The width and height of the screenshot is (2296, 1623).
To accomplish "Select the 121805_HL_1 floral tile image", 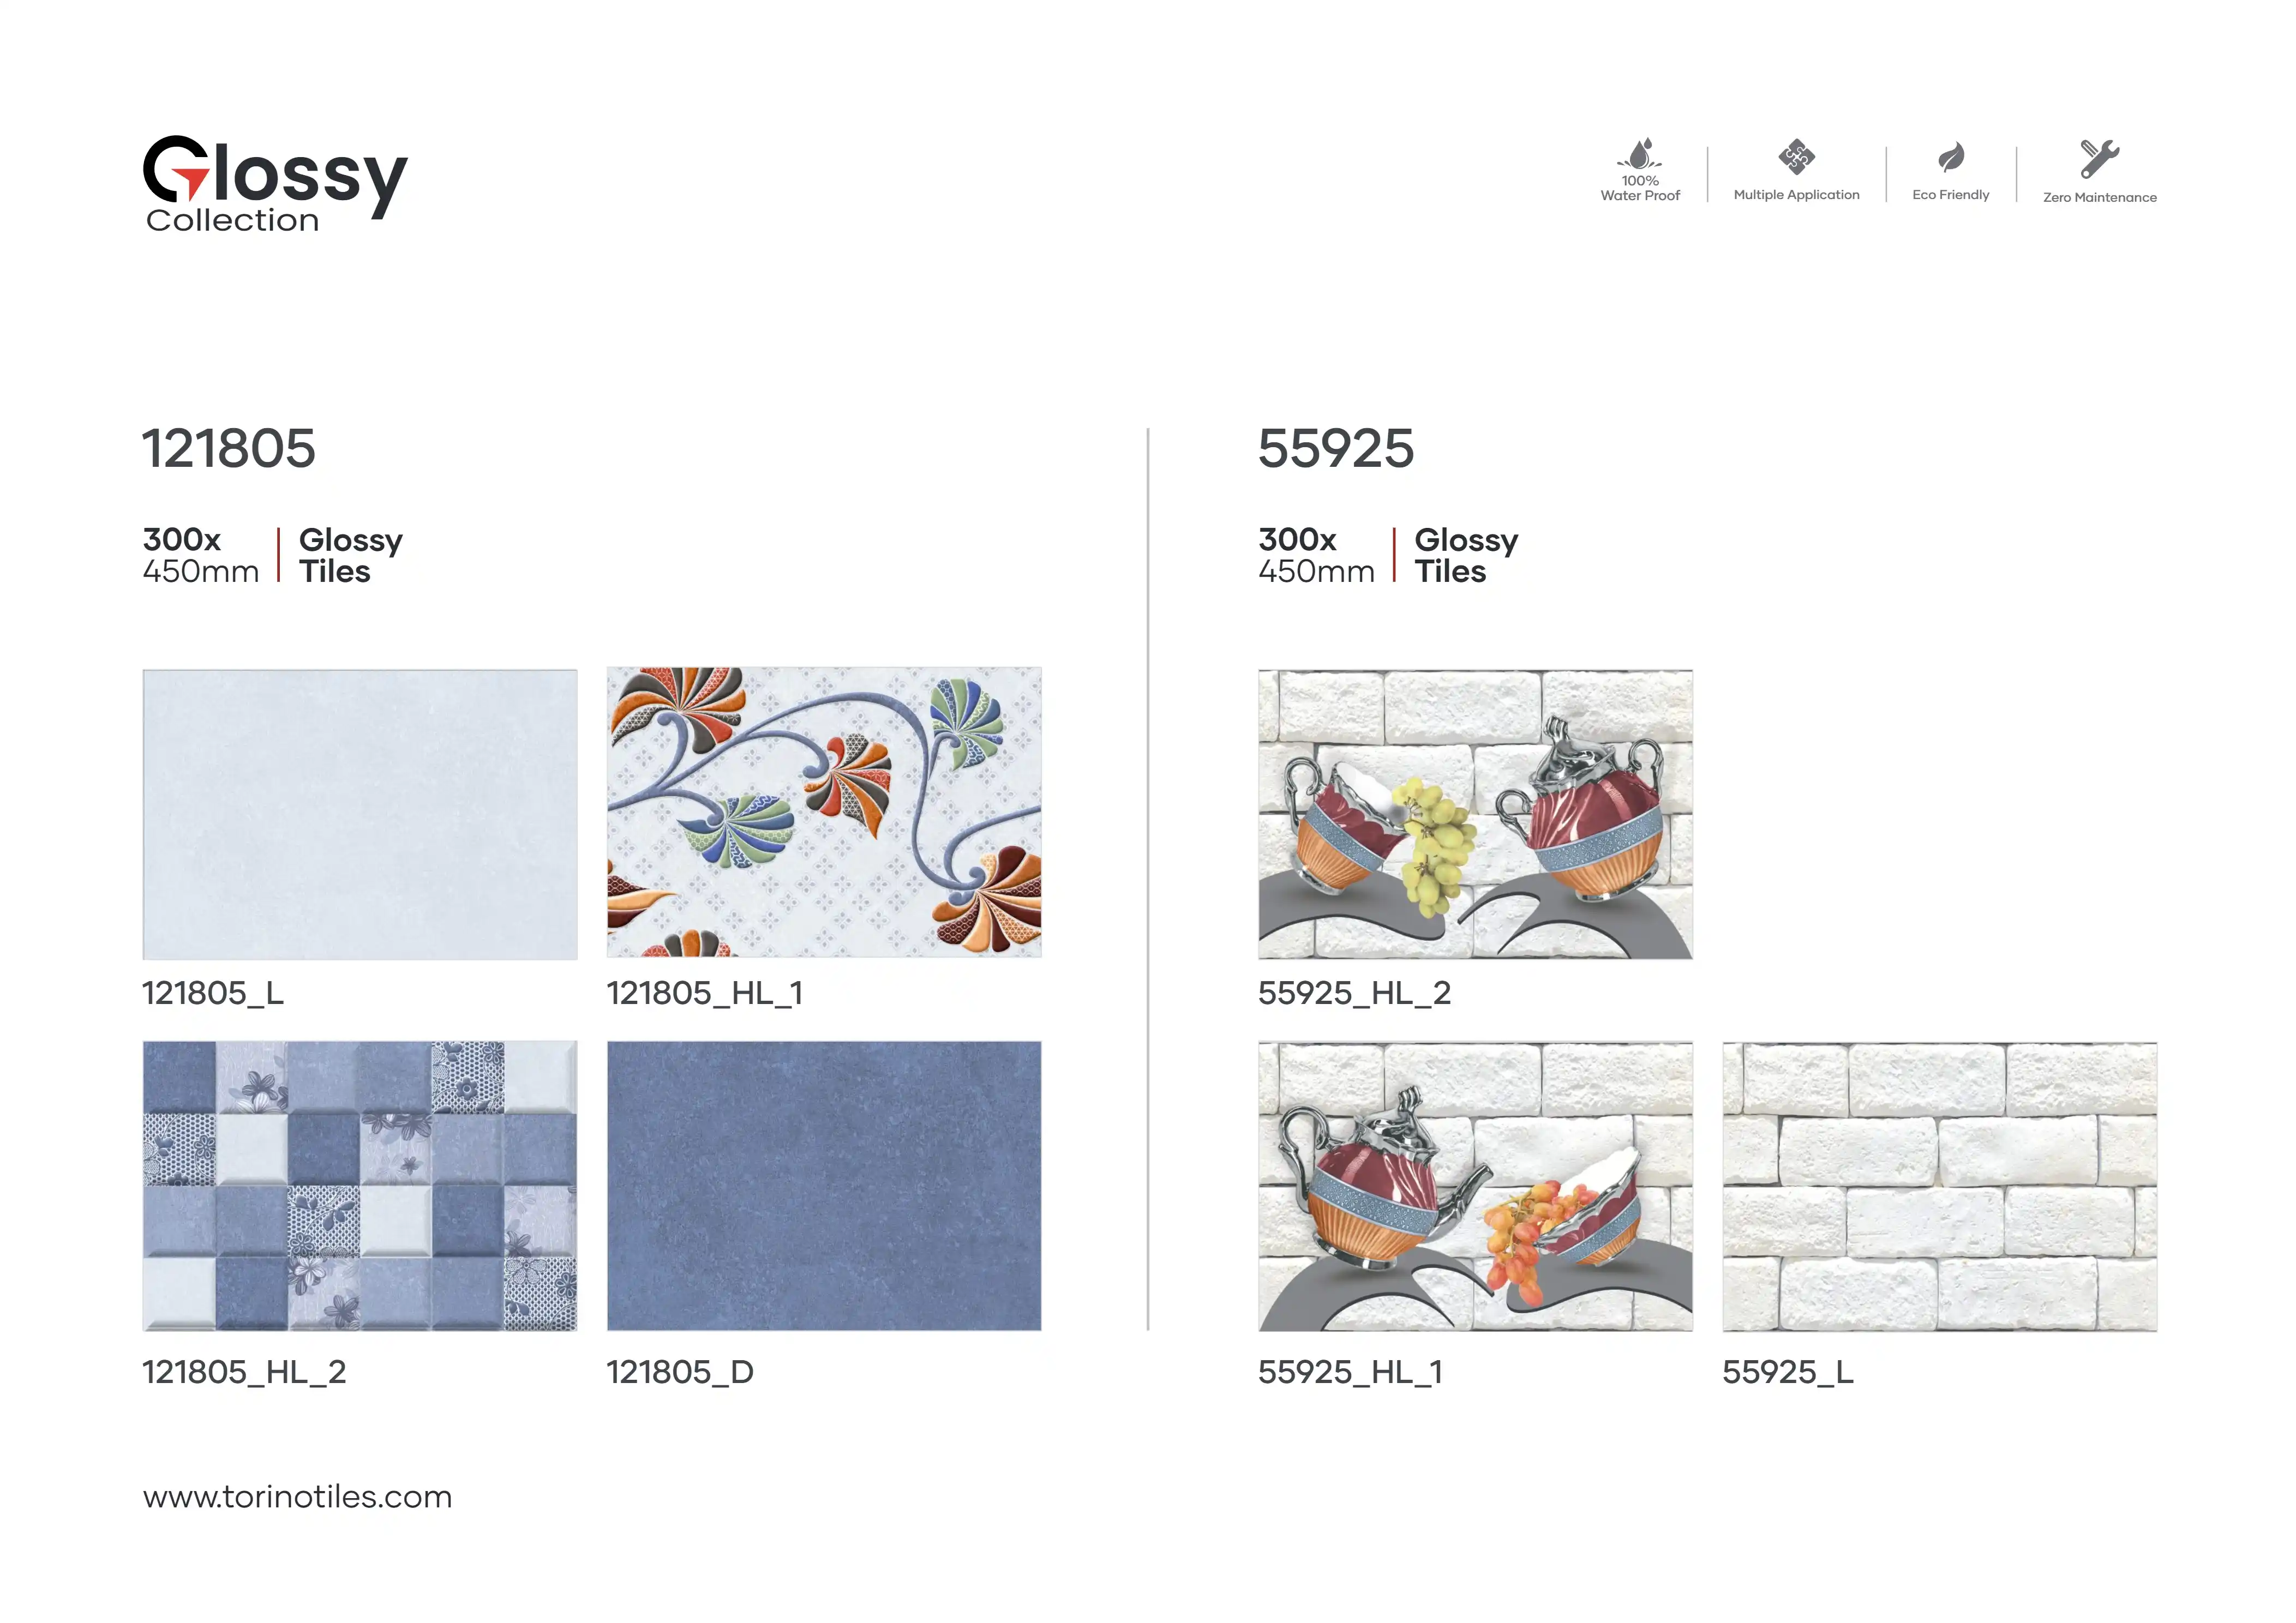I will [x=824, y=812].
